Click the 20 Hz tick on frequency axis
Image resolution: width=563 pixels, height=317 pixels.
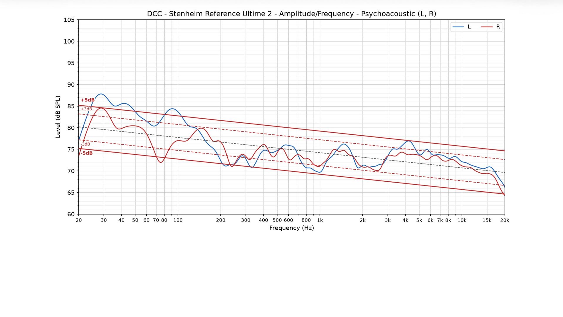(x=79, y=220)
